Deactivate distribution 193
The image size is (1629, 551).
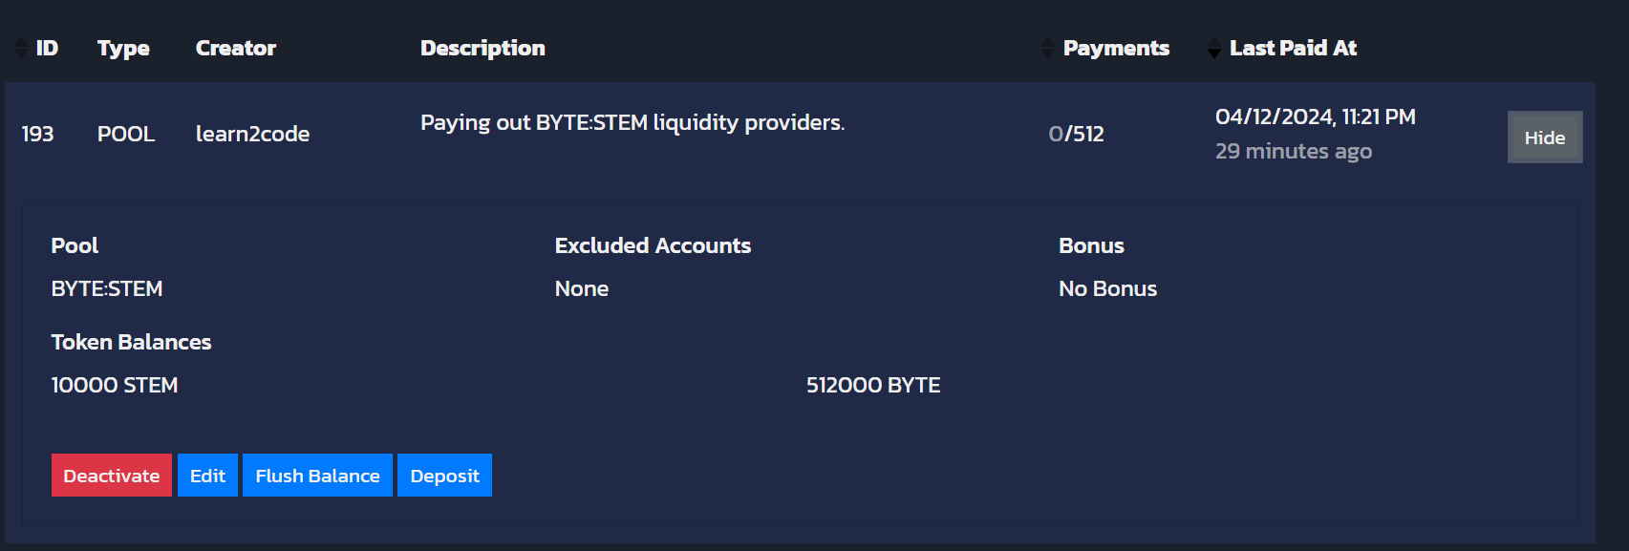pyautogui.click(x=112, y=476)
